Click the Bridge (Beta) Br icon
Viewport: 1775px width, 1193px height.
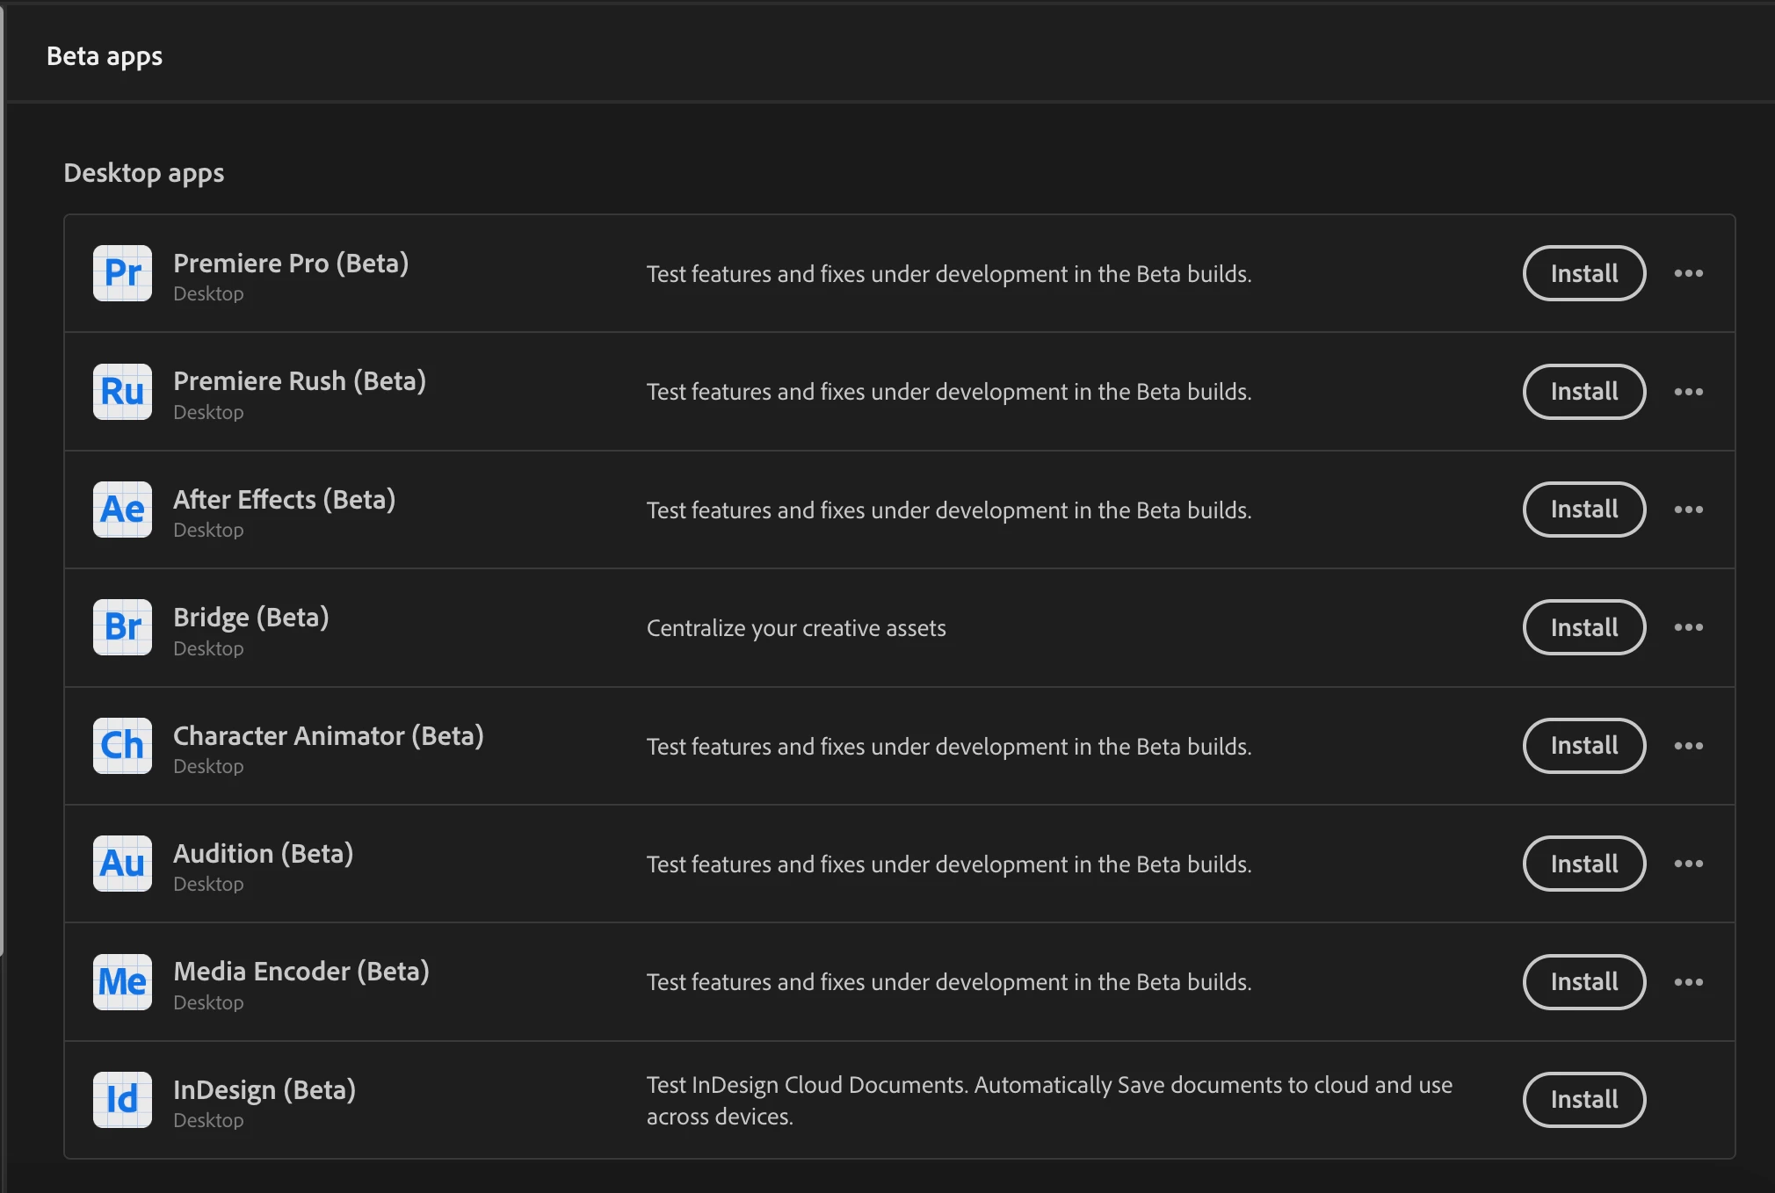122,627
